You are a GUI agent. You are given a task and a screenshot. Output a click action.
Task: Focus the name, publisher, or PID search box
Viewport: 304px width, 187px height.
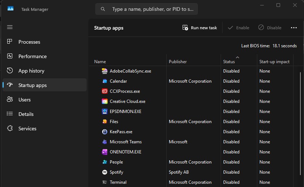click(x=146, y=9)
